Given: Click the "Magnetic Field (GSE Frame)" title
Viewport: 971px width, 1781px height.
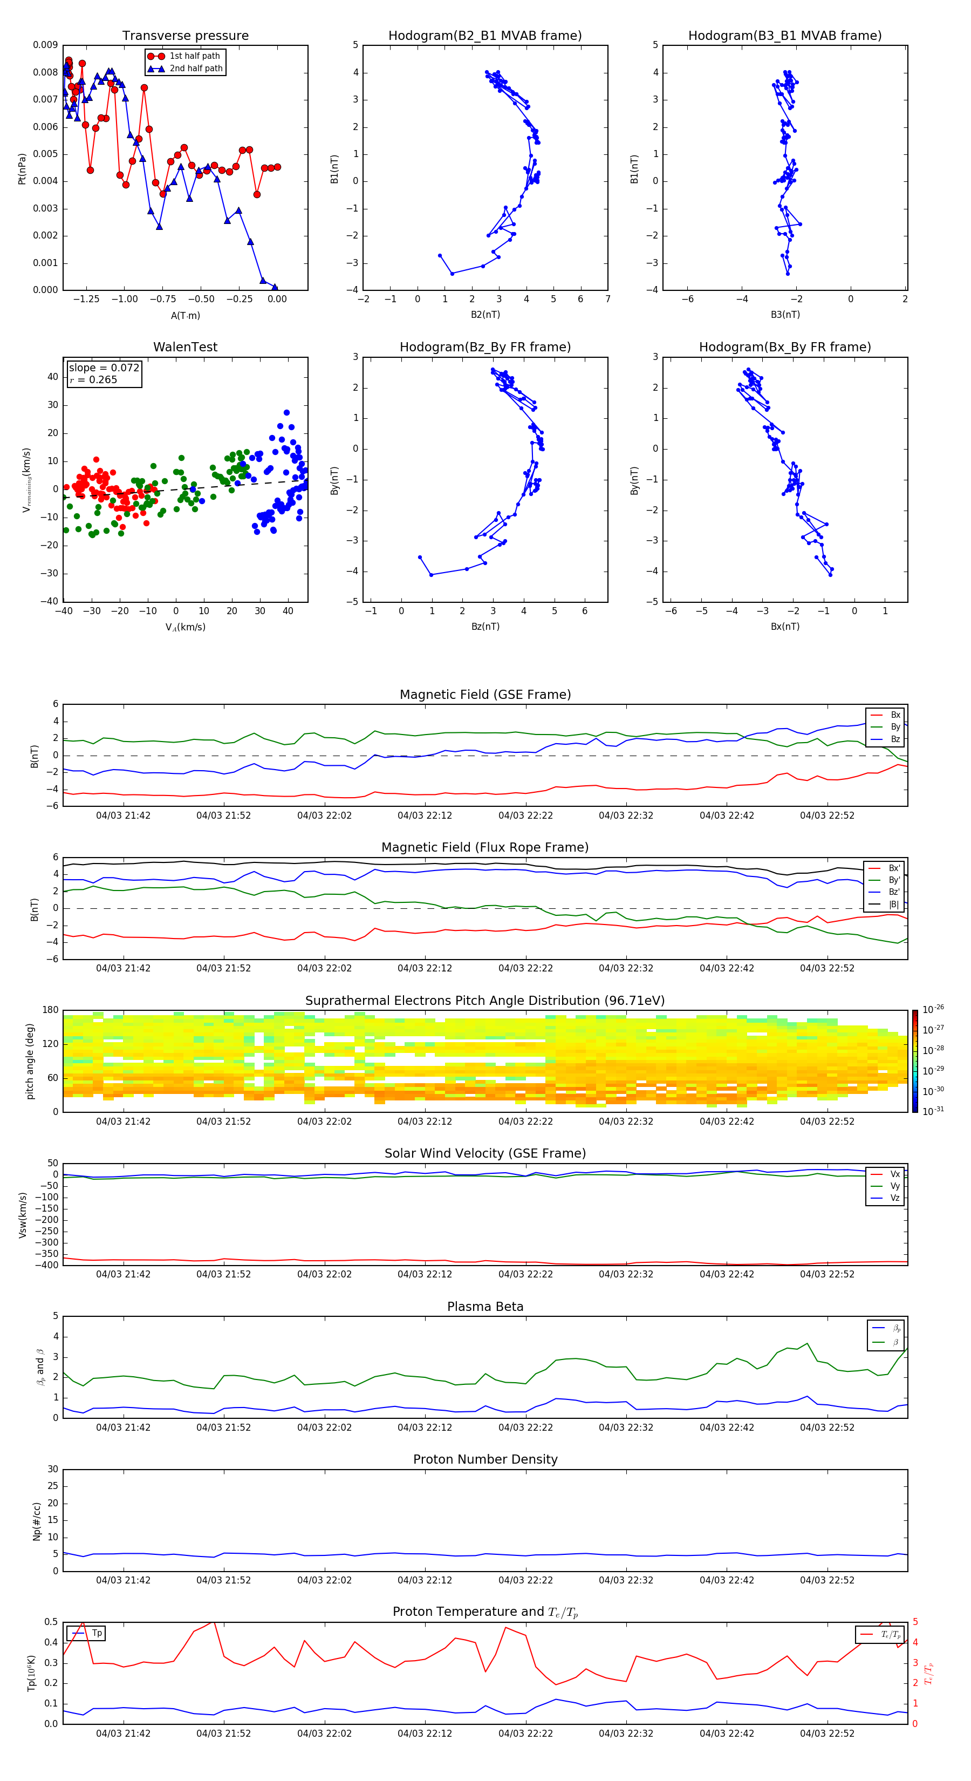Looking at the screenshot, I should [485, 695].
